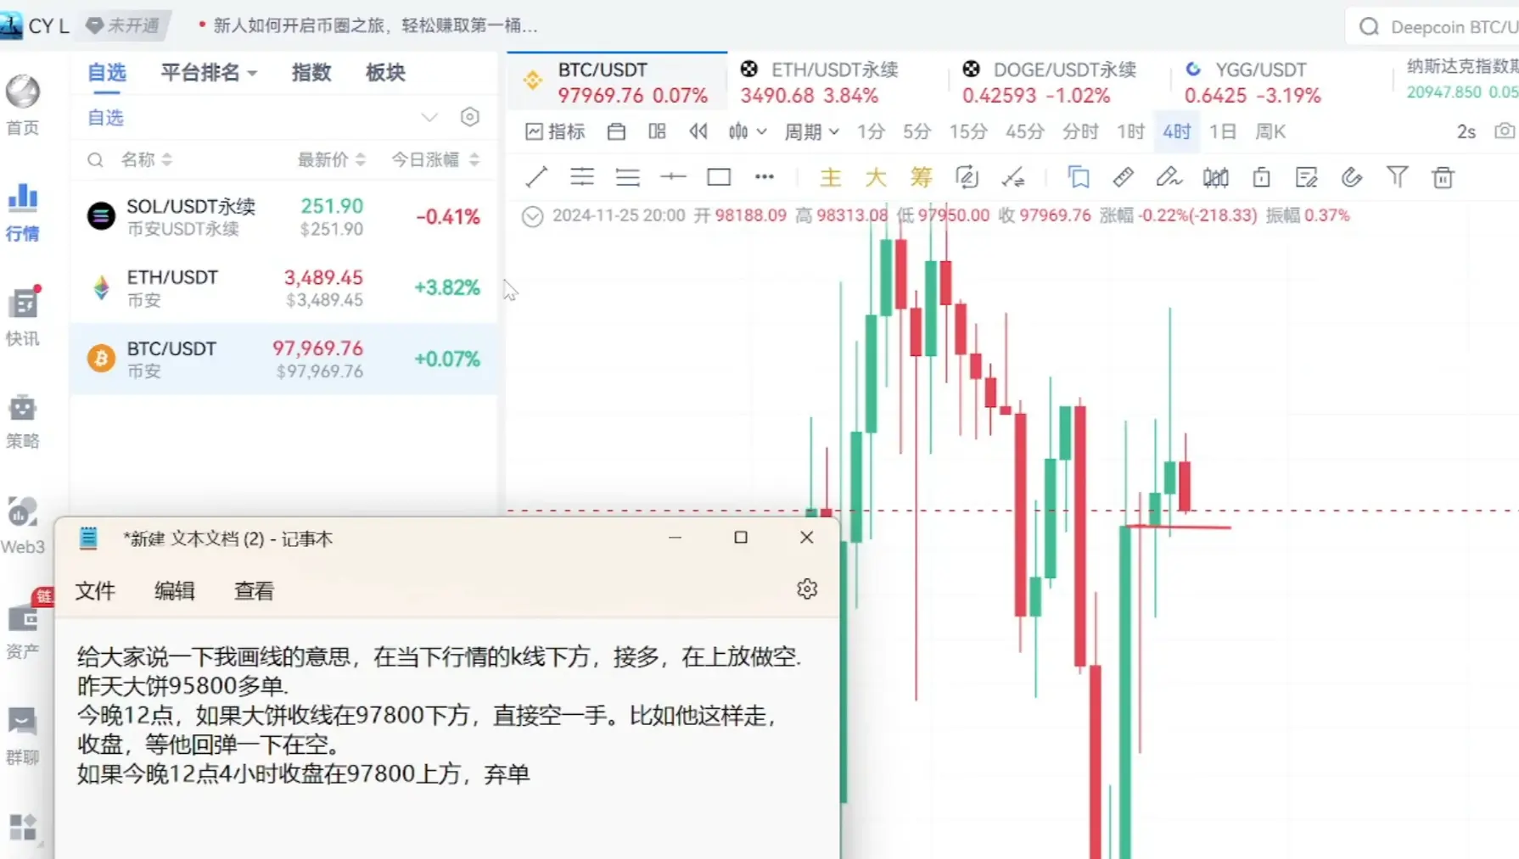The width and height of the screenshot is (1519, 859).
Task: Select the ruler measure tool
Action: click(x=1124, y=177)
